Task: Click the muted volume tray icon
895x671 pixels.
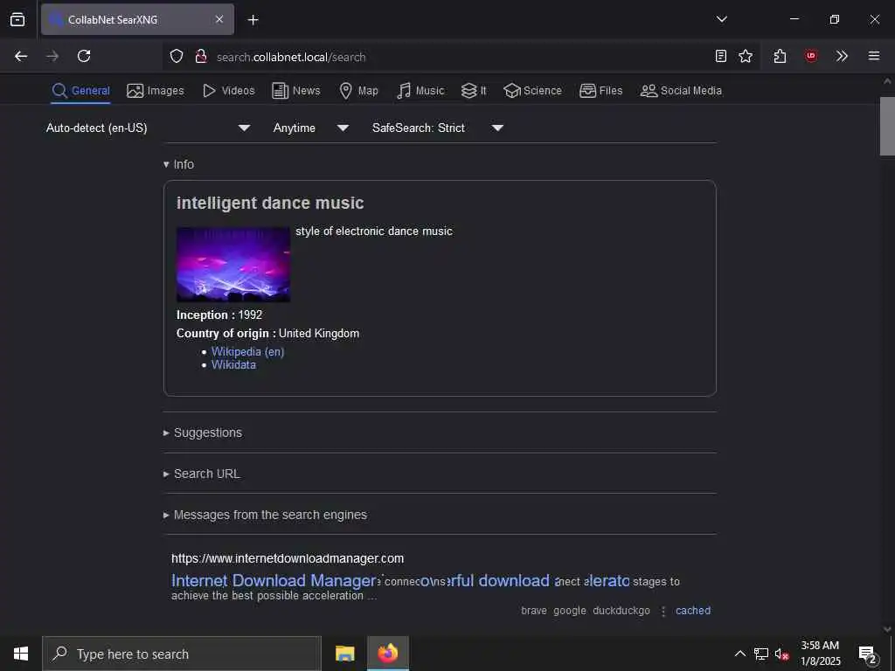Action: [781, 654]
